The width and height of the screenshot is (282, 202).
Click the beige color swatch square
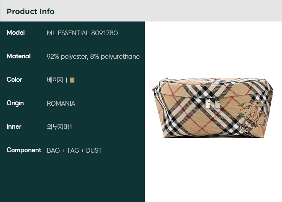point(72,80)
